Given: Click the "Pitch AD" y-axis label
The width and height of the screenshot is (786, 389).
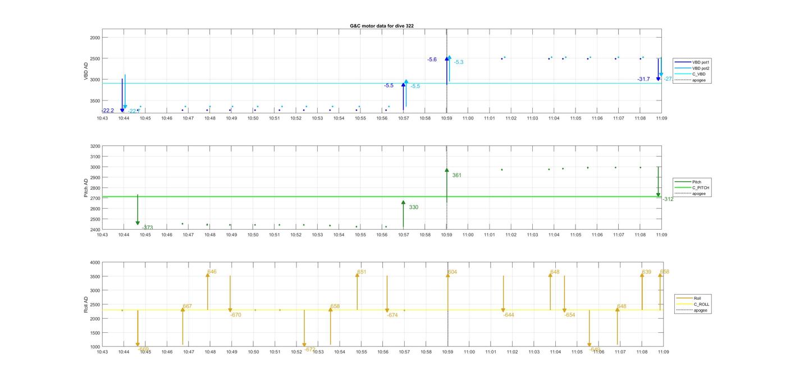Looking at the screenshot, I should click(x=86, y=188).
